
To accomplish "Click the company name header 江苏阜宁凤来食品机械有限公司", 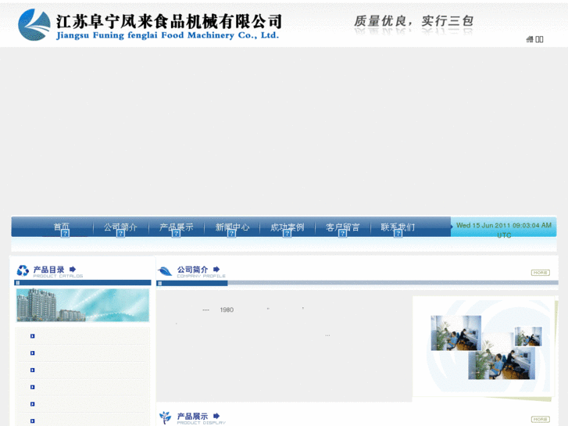I will pyautogui.click(x=169, y=21).
